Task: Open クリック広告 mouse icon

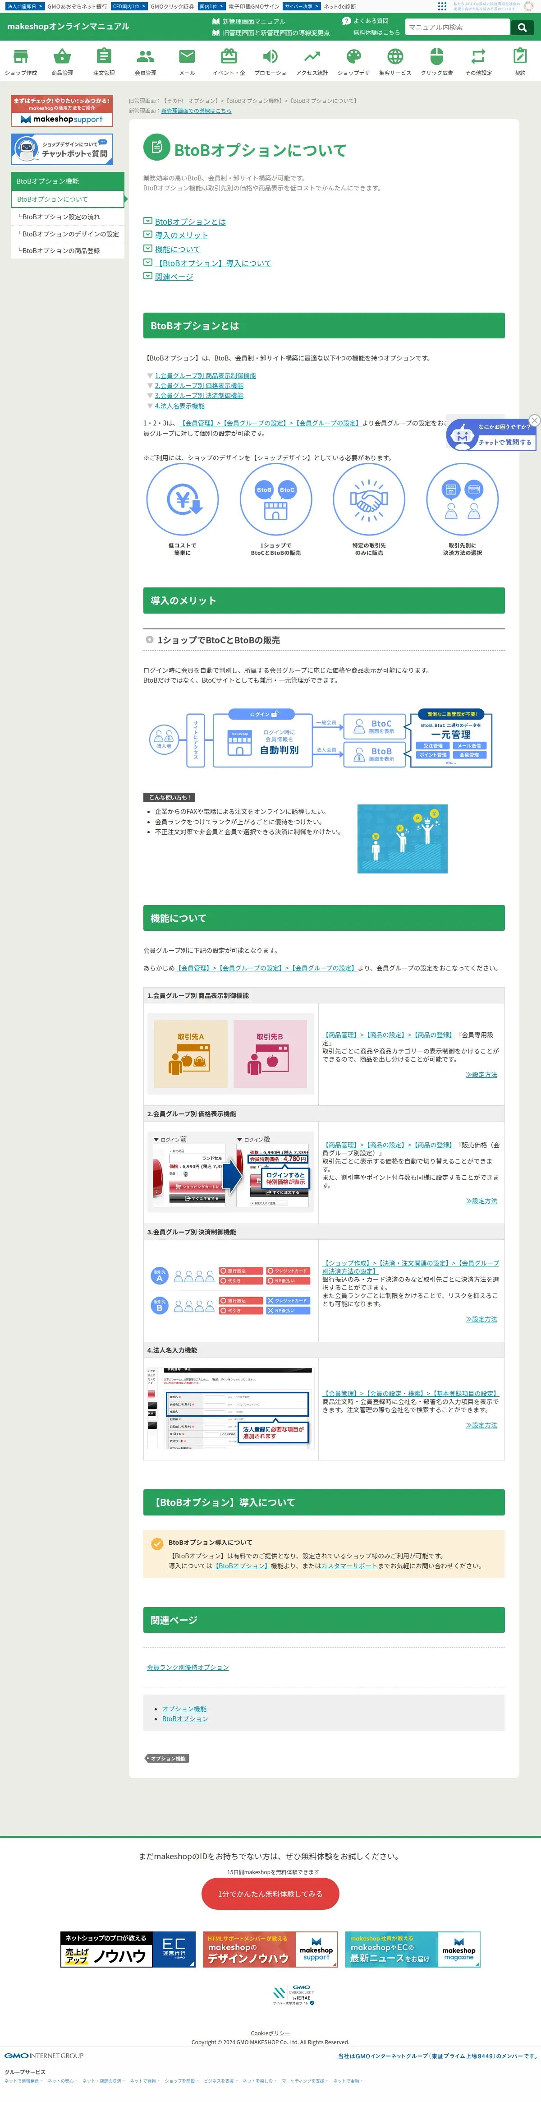Action: 436,56
